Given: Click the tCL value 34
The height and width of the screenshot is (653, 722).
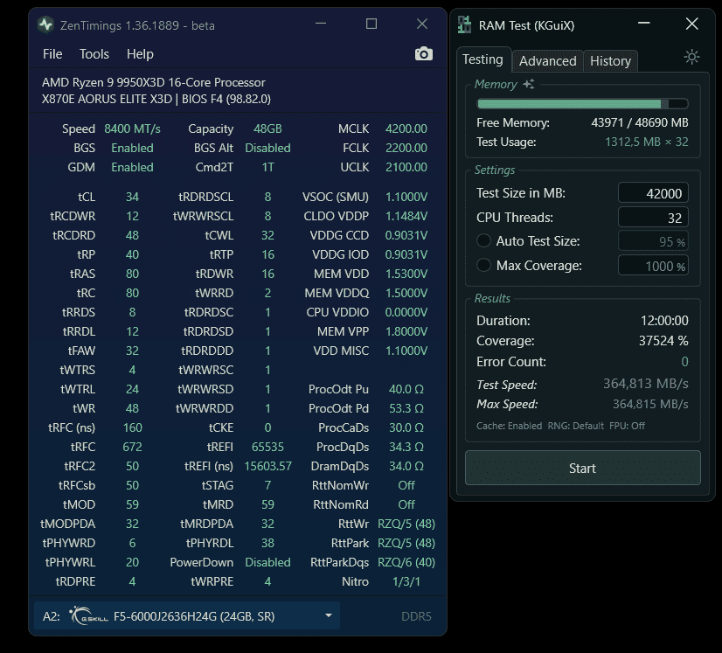Looking at the screenshot, I should click(x=132, y=197).
